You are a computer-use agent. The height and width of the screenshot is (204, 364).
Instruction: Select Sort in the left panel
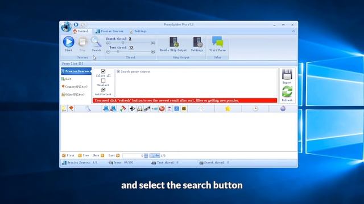(67, 79)
